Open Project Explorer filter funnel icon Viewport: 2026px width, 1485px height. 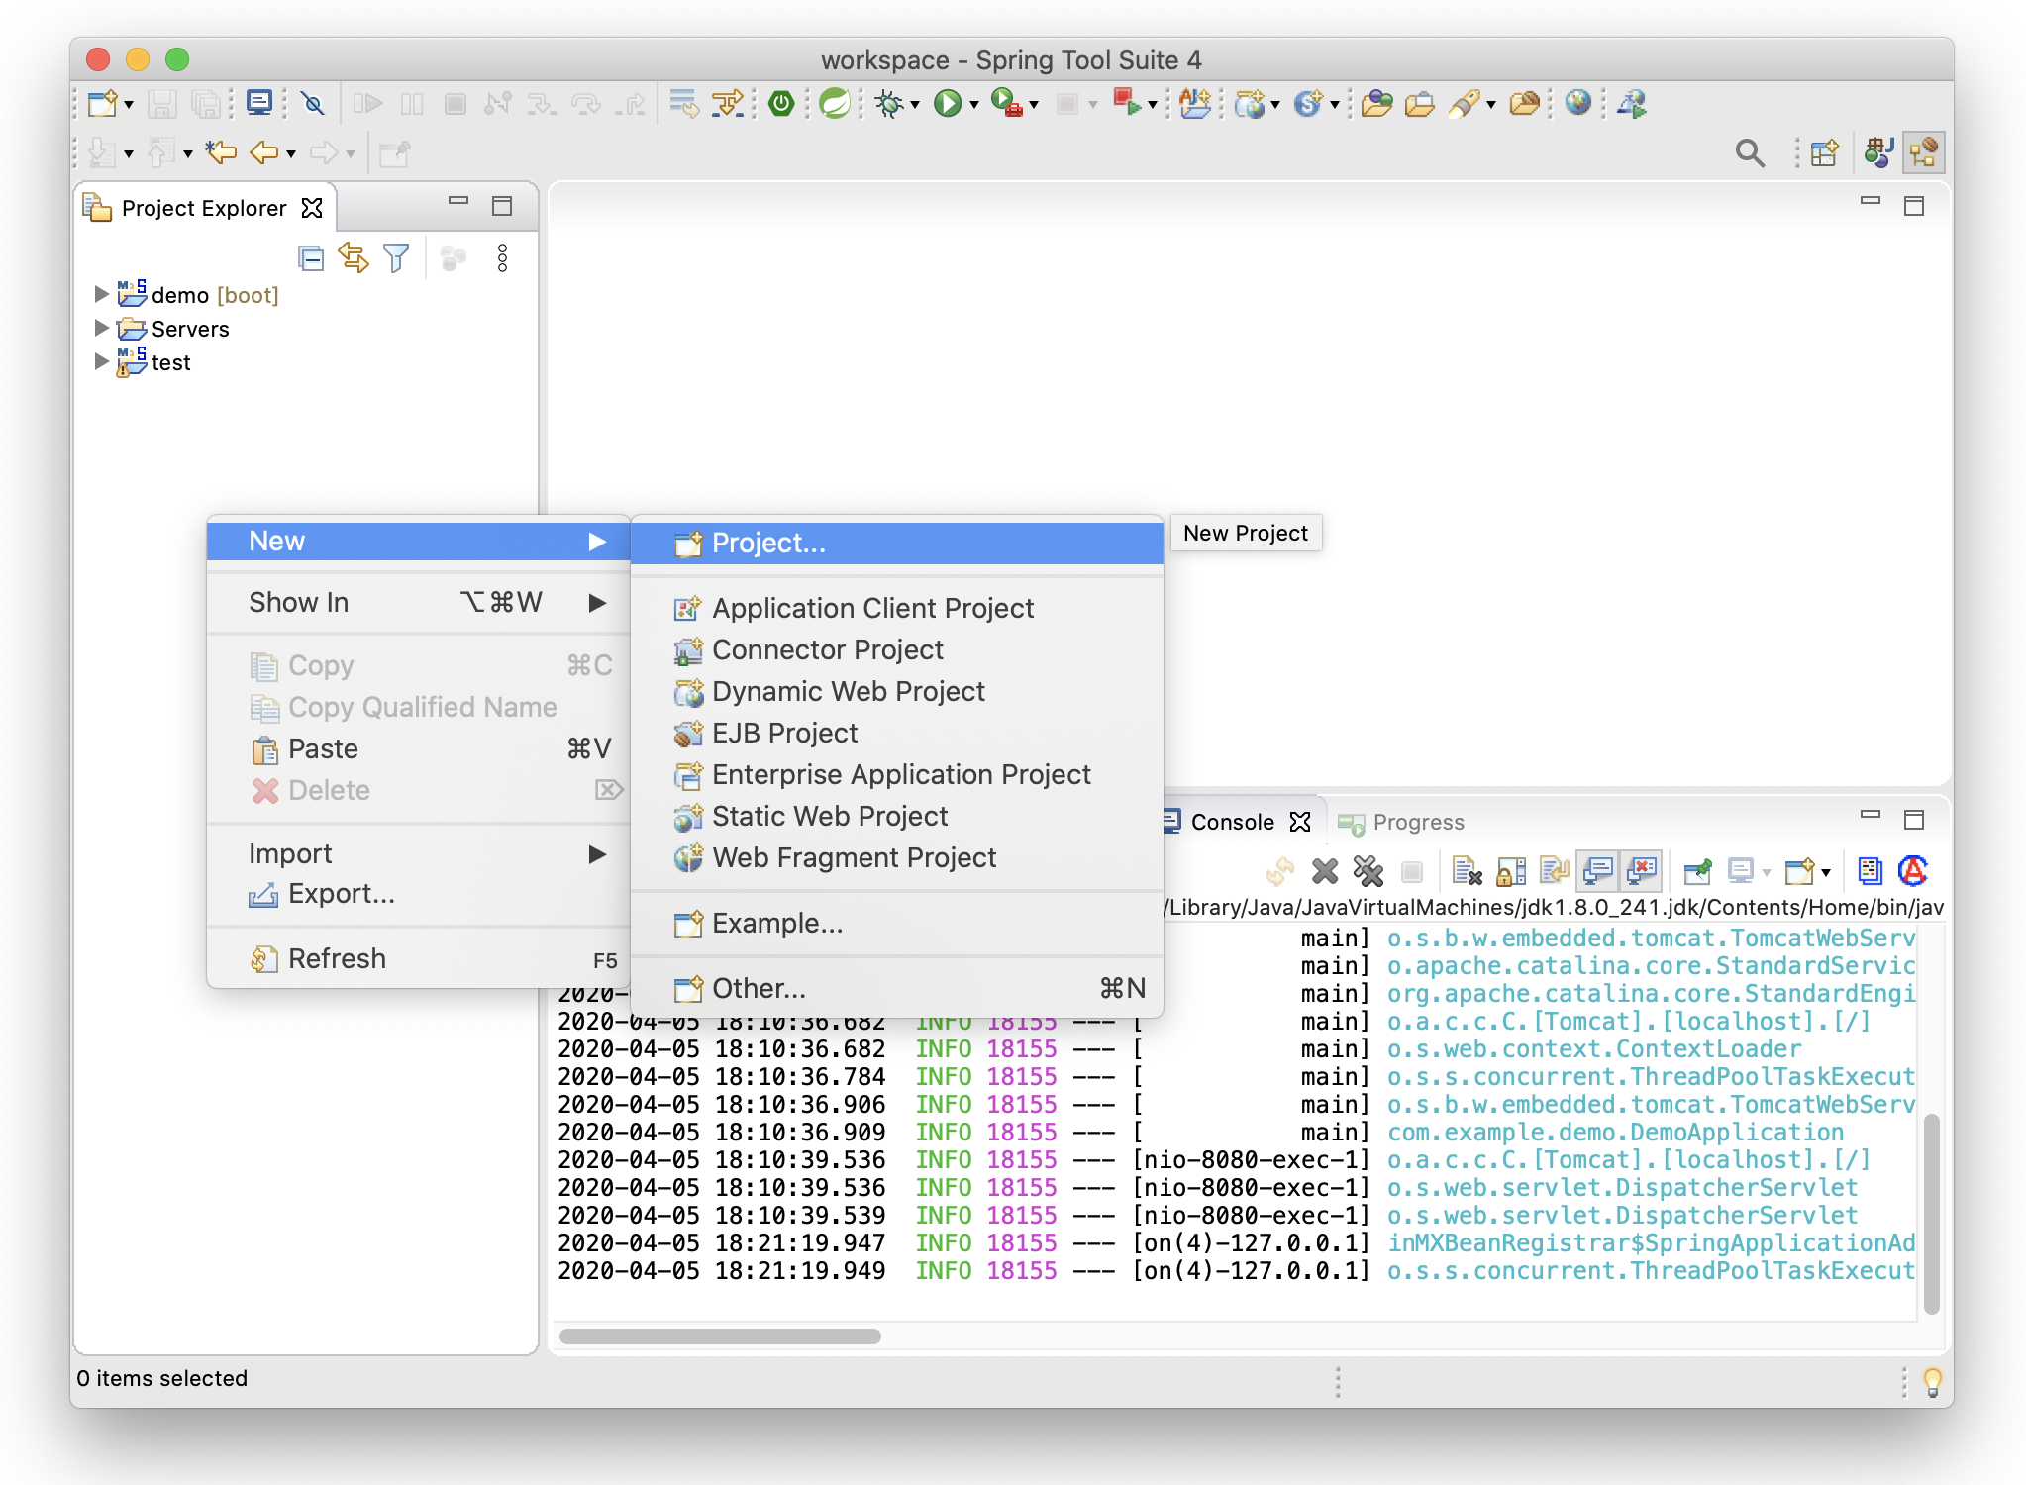click(396, 259)
